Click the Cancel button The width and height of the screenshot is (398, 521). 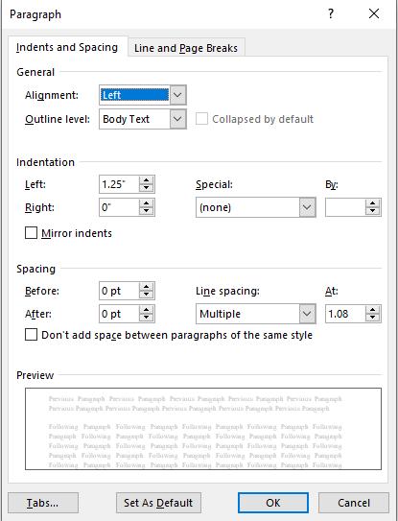354,503
